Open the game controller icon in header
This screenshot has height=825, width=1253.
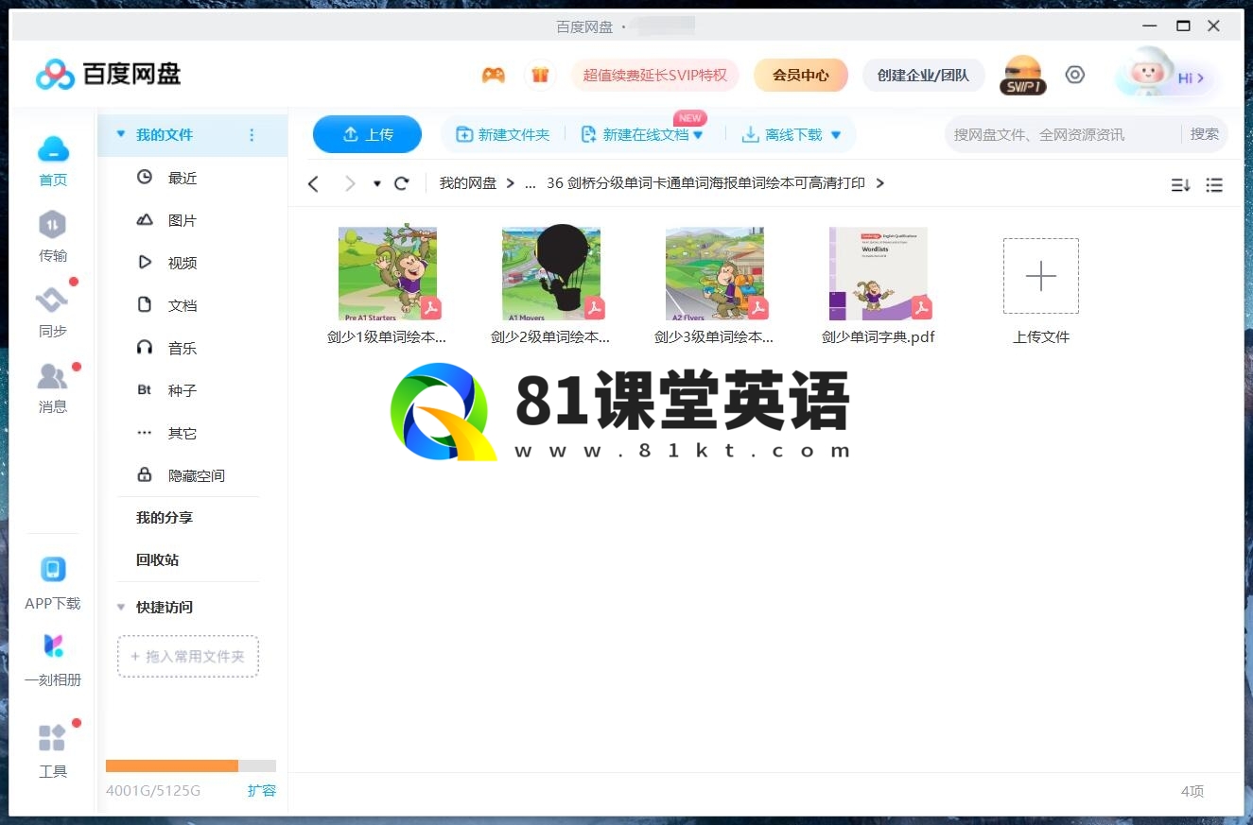click(493, 75)
